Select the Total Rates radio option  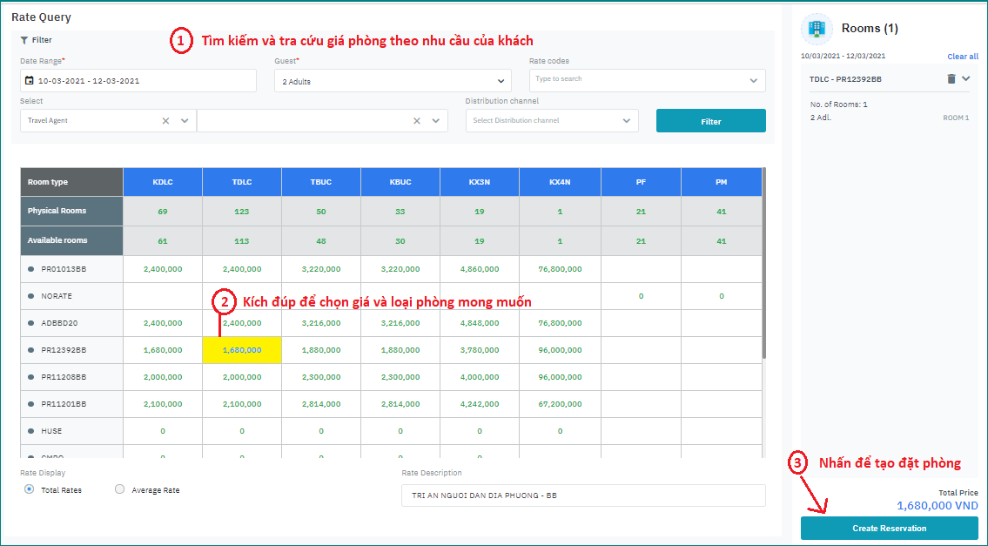coord(30,489)
